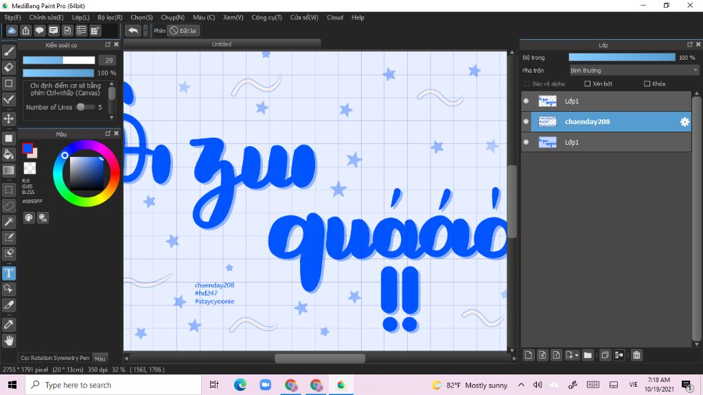Toggle the Bảo vệ alpha checkbox

coord(527,84)
